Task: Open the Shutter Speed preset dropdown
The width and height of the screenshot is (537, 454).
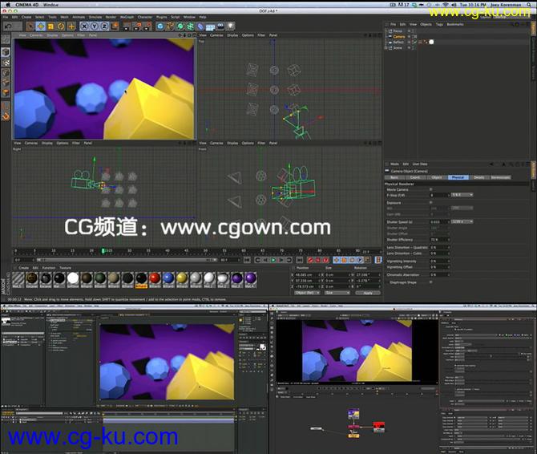Action: point(462,221)
